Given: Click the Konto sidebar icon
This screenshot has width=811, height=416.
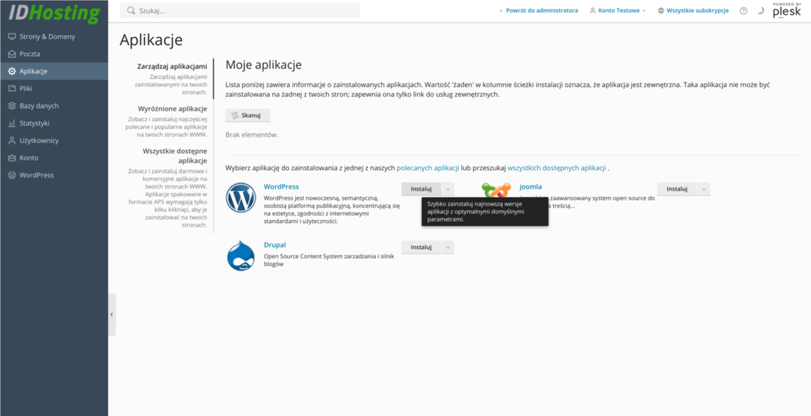Looking at the screenshot, I should point(12,158).
